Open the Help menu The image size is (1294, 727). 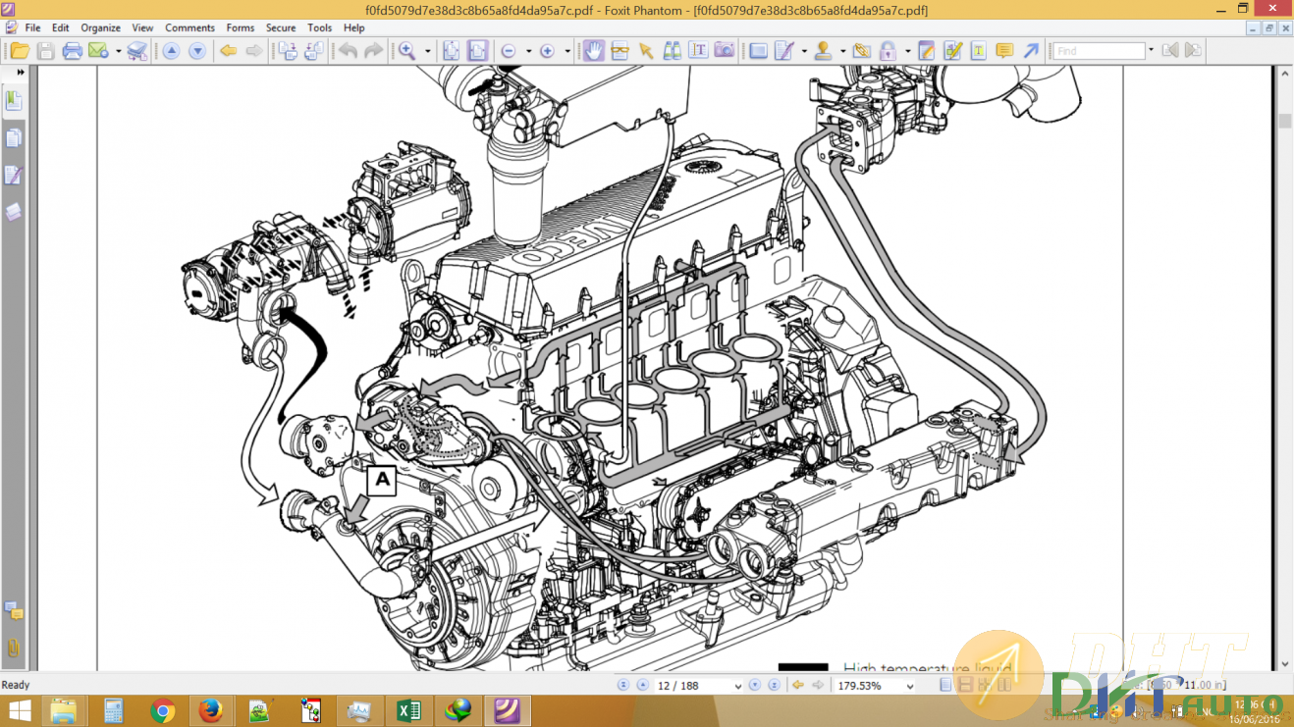coord(353,27)
